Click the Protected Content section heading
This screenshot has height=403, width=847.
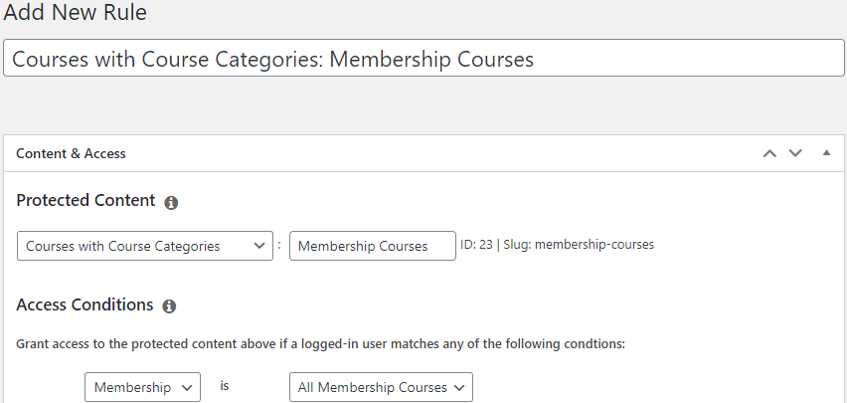click(85, 200)
